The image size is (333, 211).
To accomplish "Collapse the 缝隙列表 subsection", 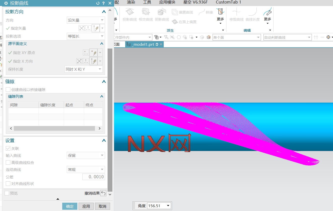I will (x=102, y=96).
